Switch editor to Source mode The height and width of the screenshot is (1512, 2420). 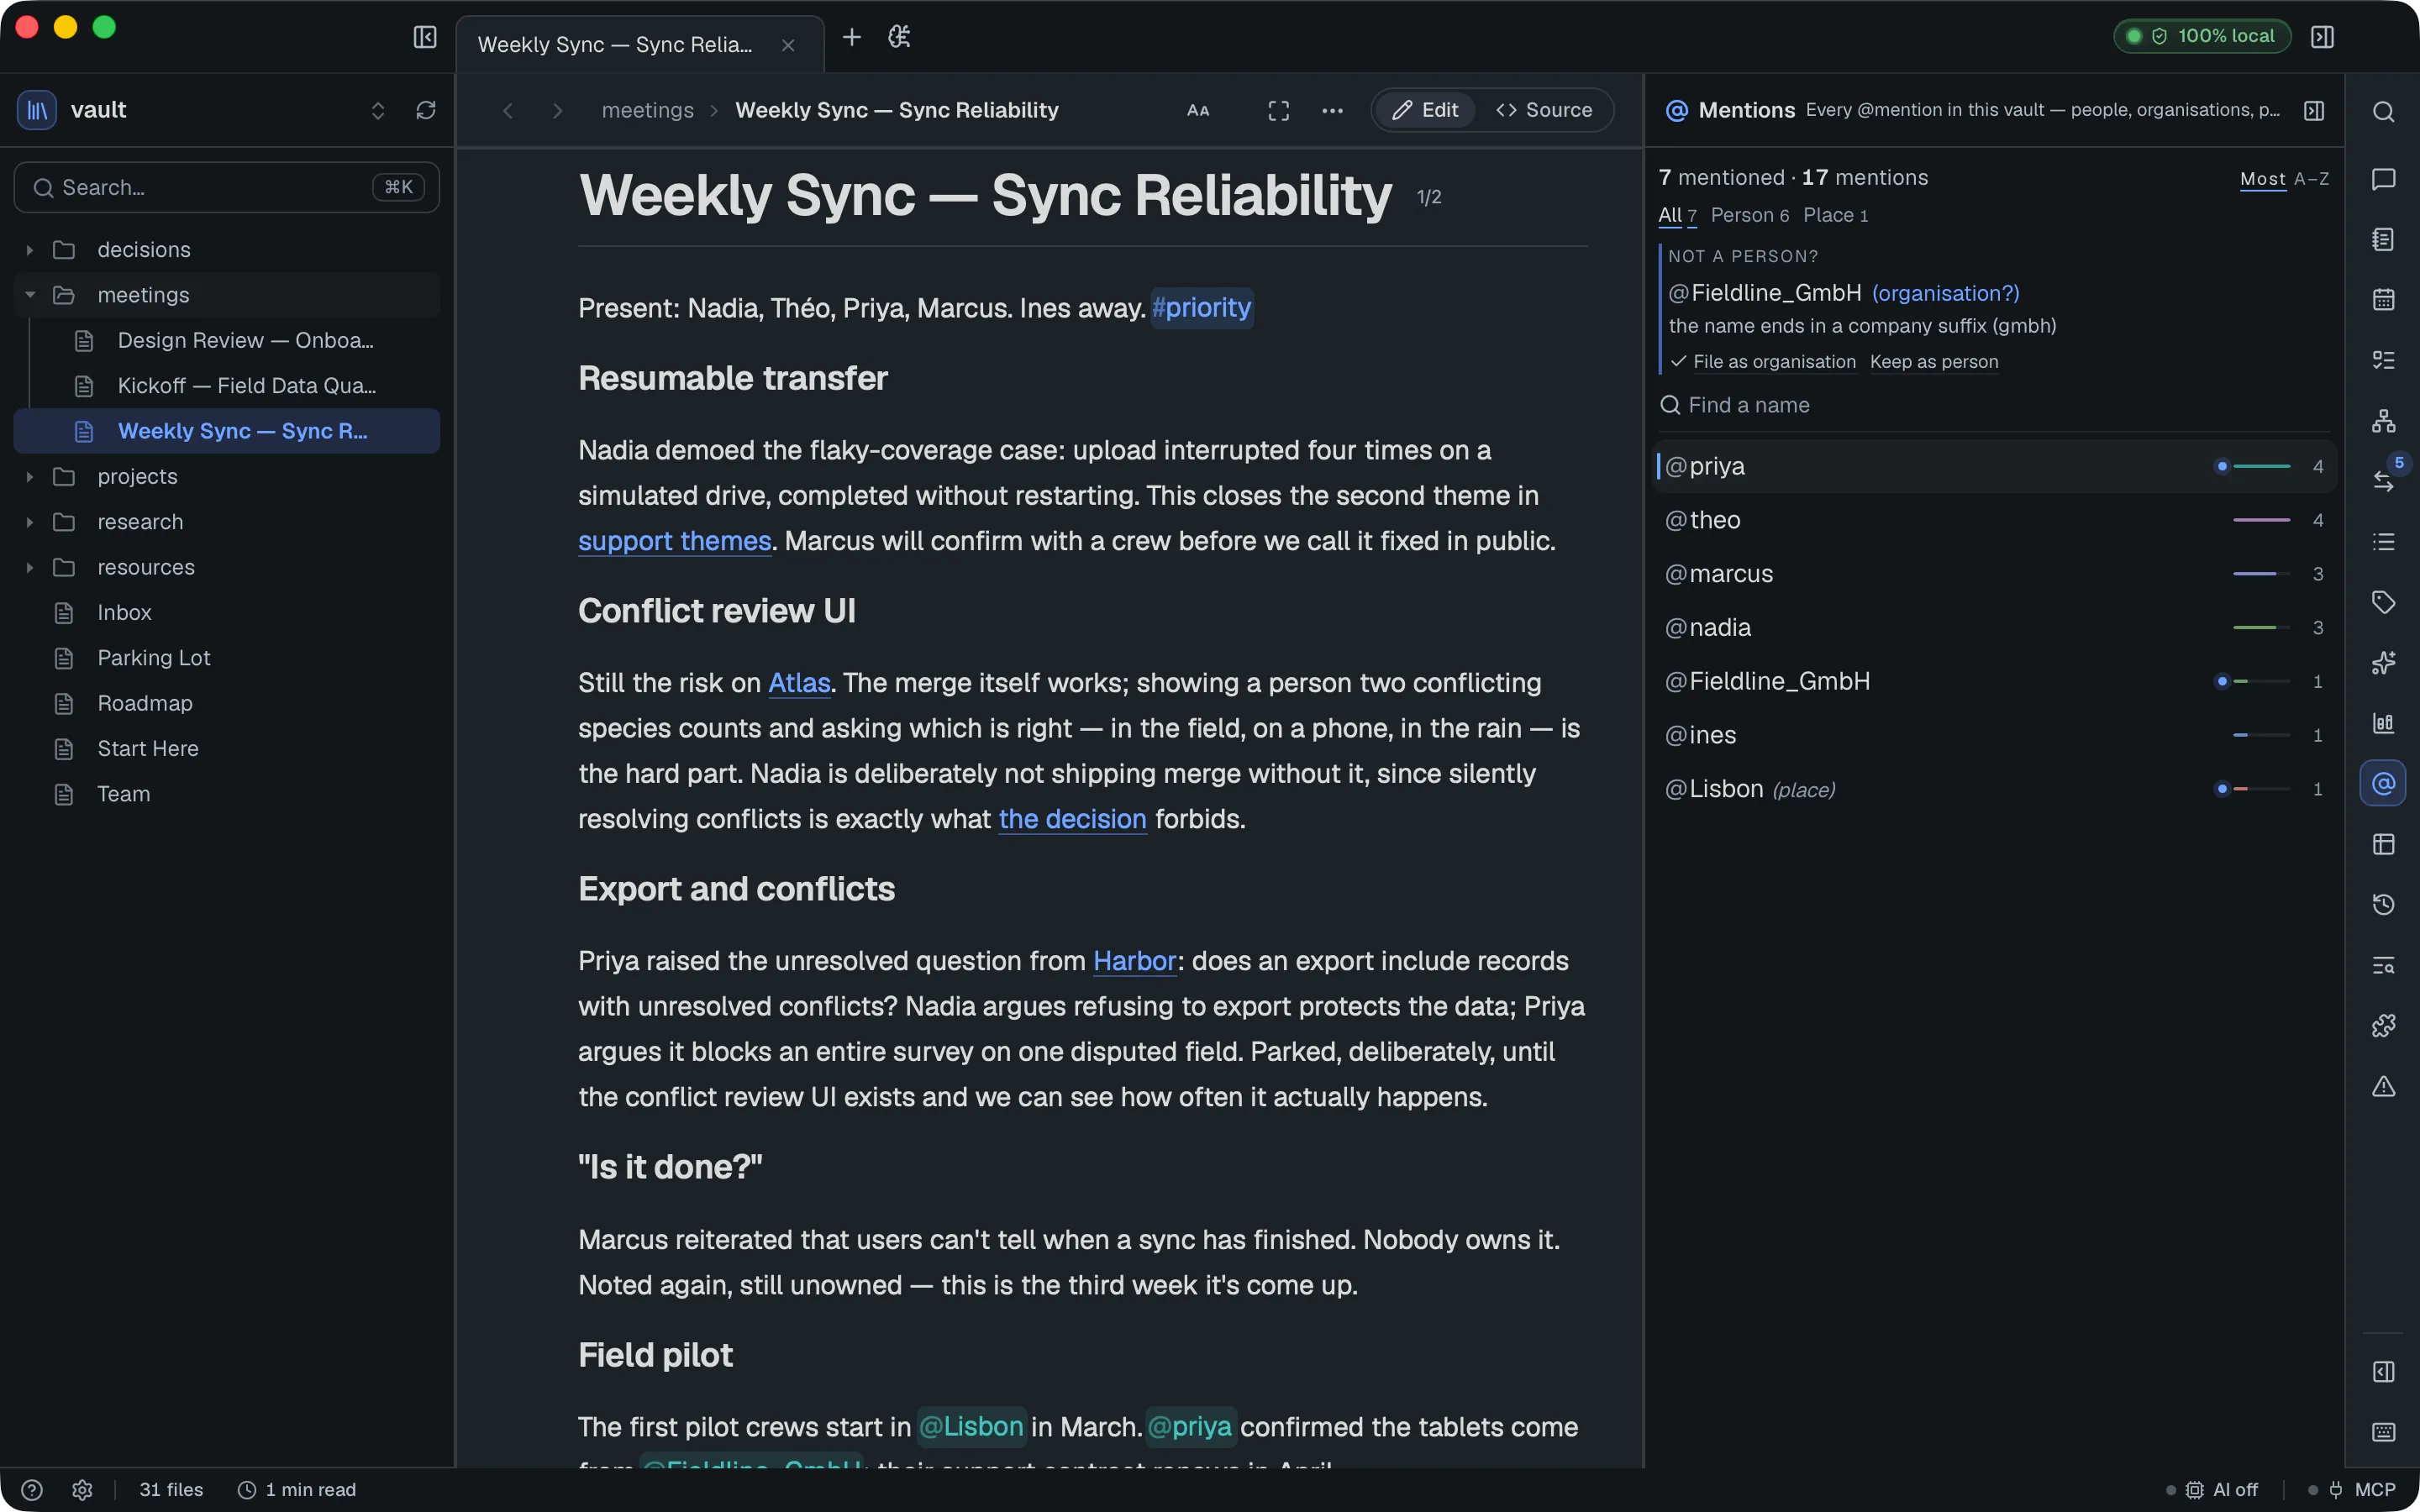[1544, 110]
